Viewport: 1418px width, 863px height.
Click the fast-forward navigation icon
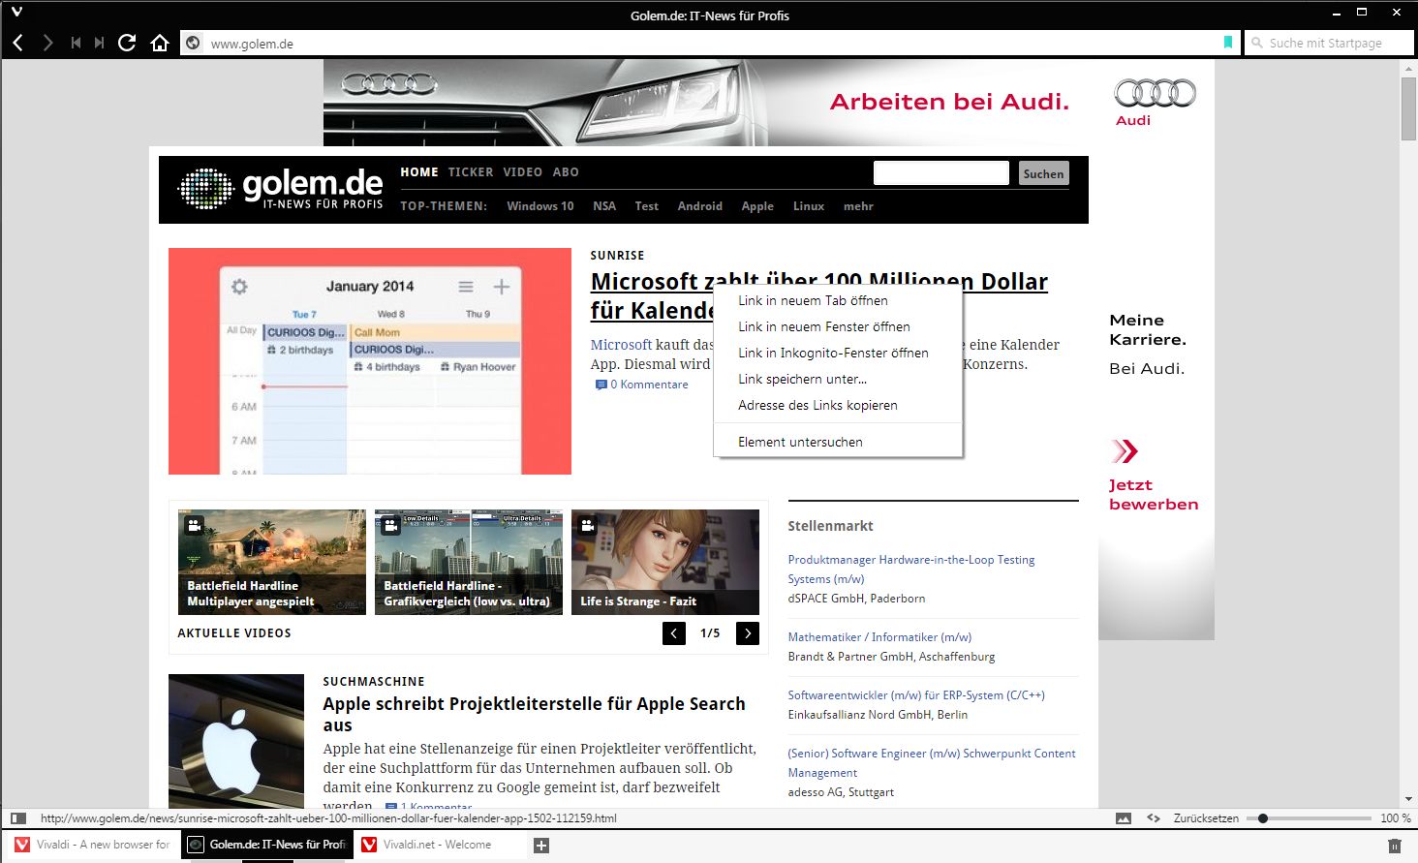tap(98, 43)
